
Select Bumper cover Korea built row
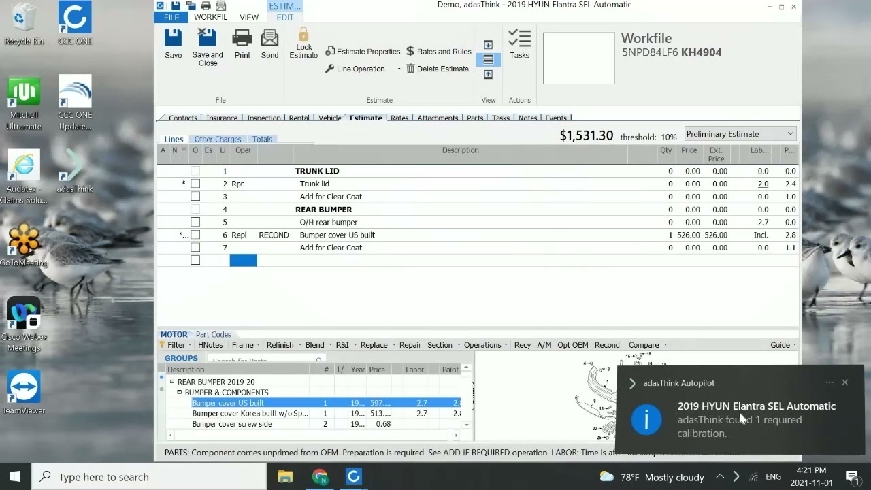(313, 414)
